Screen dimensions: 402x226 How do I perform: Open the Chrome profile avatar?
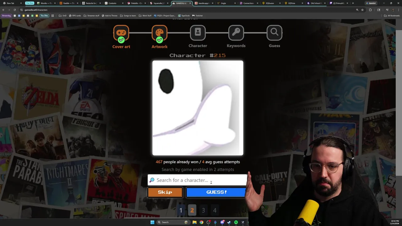pos(393,10)
